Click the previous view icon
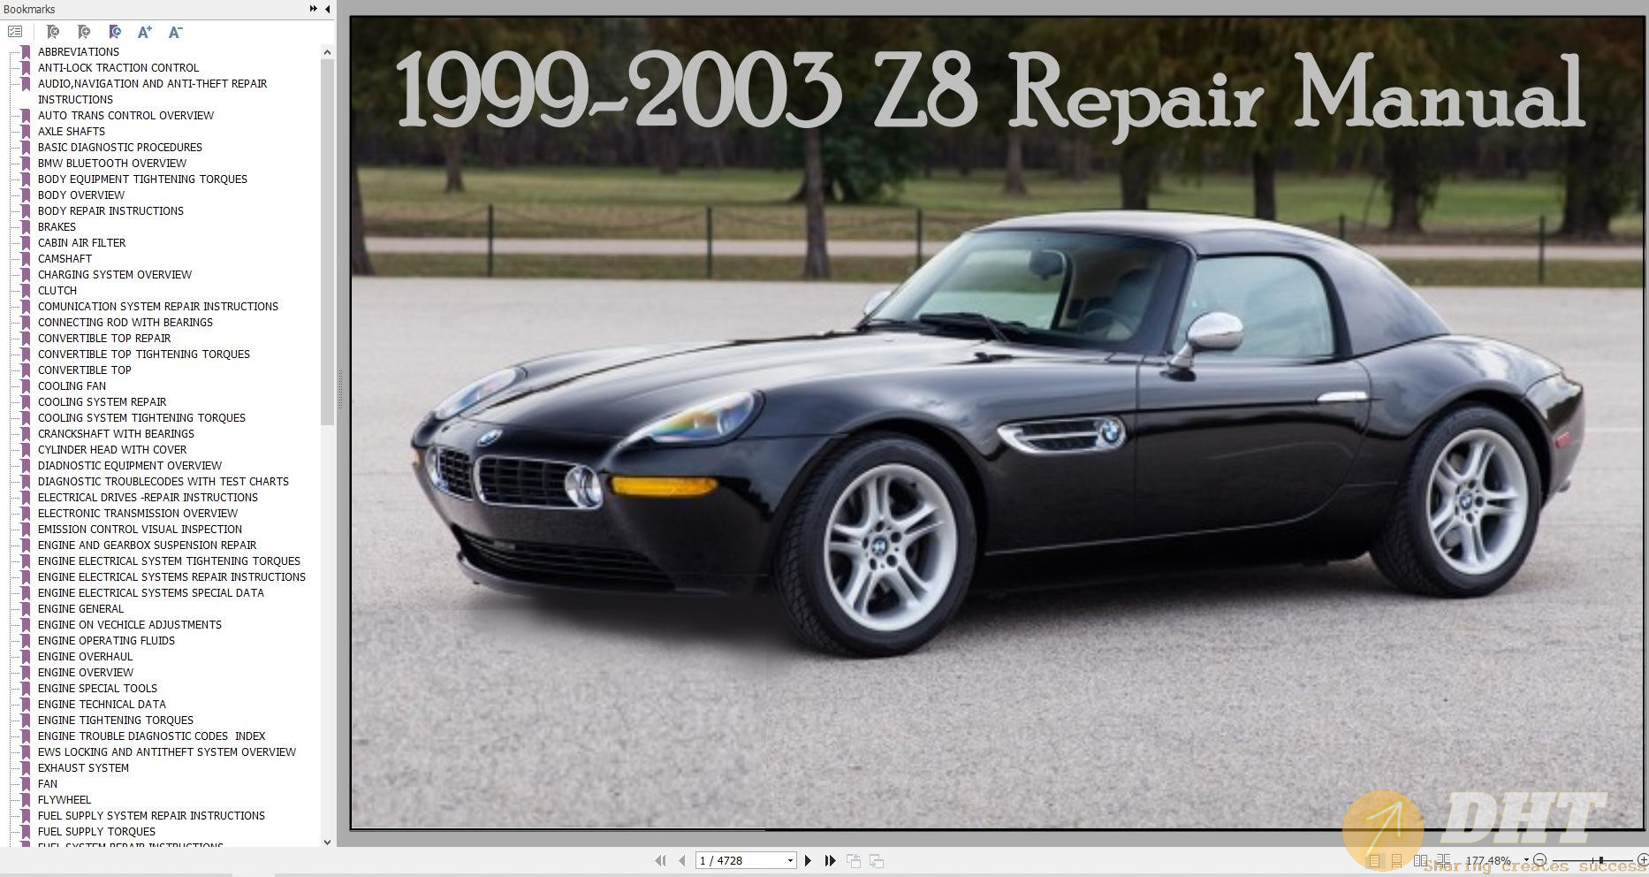Image resolution: width=1649 pixels, height=877 pixels. point(854,860)
